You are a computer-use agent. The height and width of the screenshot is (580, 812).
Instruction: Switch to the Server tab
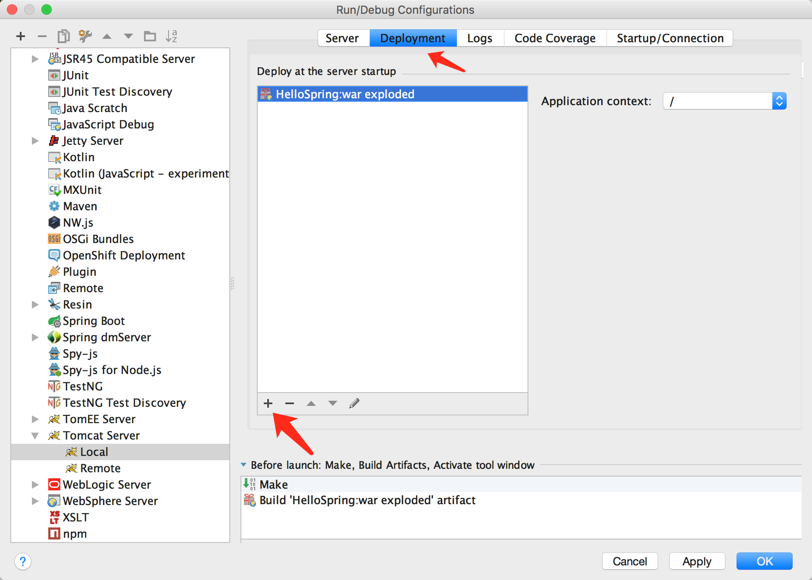[343, 38]
